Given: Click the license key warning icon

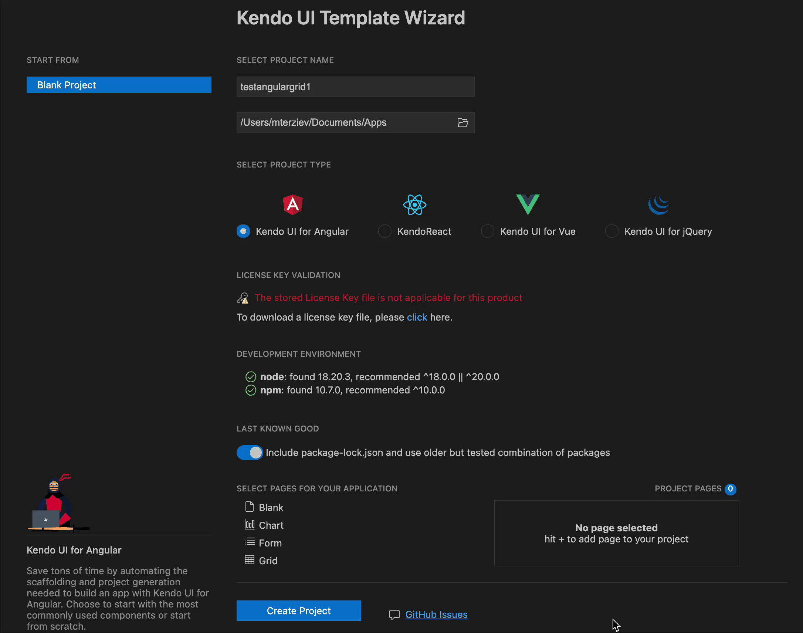Looking at the screenshot, I should [x=243, y=298].
